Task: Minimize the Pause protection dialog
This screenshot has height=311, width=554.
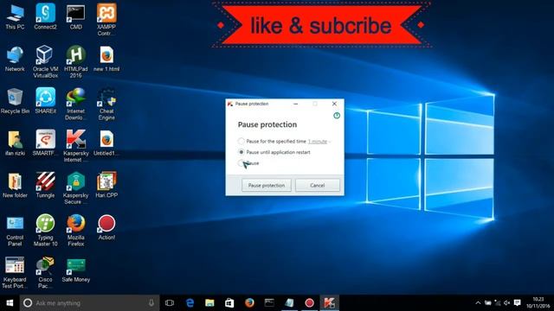Action: 296,104
